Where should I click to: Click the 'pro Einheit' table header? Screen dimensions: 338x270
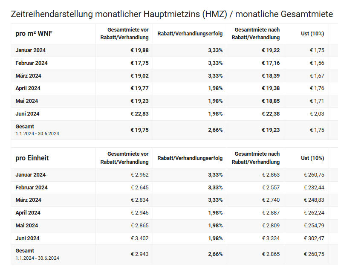[x=32, y=158]
